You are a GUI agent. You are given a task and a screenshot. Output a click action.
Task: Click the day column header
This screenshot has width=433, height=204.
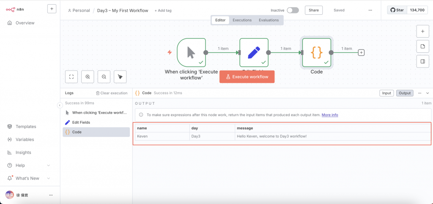pos(212,128)
